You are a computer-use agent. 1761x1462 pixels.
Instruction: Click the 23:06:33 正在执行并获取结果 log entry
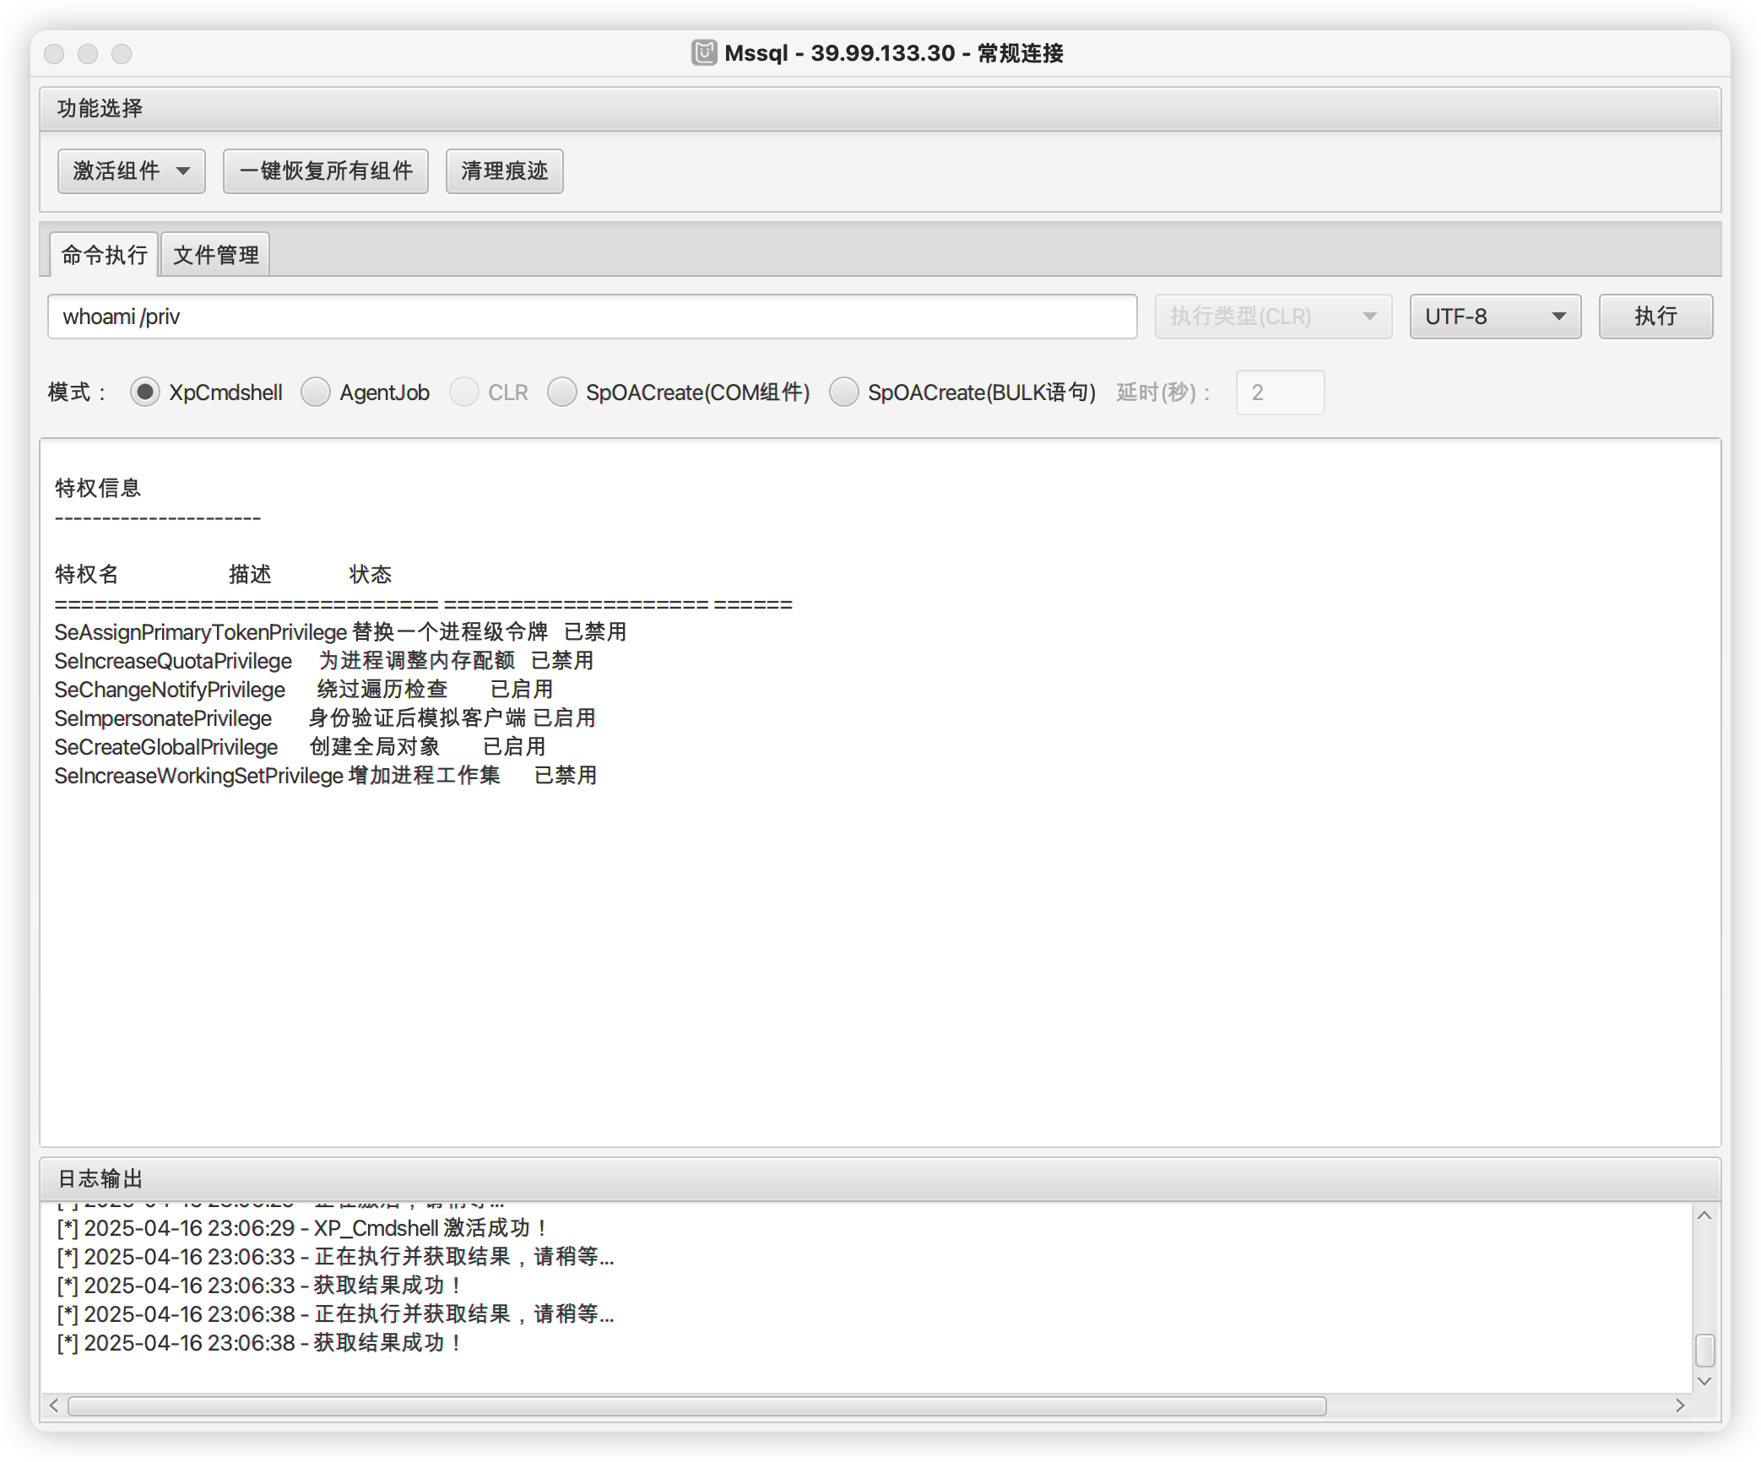pyautogui.click(x=335, y=1257)
